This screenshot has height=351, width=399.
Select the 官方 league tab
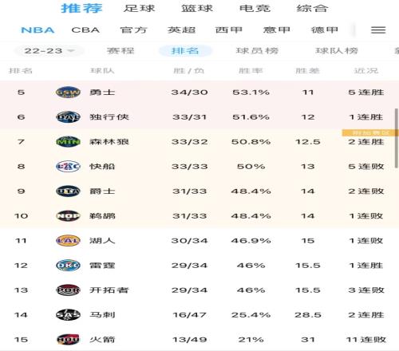point(133,30)
